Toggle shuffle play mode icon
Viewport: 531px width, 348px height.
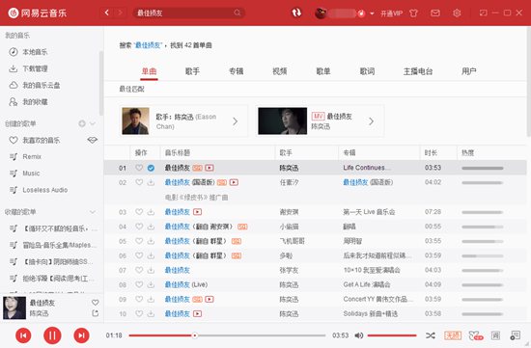tap(430, 335)
